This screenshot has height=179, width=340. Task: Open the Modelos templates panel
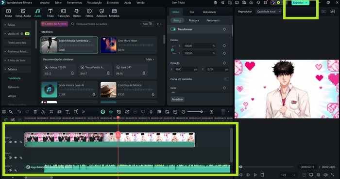click(114, 13)
